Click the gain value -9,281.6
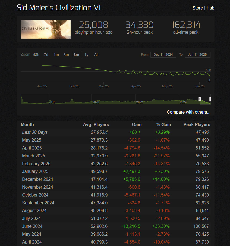This screenshot has width=230, height=246. click(132, 156)
